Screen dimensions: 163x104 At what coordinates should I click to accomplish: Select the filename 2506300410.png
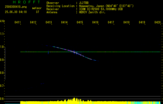click(x=16, y=7)
